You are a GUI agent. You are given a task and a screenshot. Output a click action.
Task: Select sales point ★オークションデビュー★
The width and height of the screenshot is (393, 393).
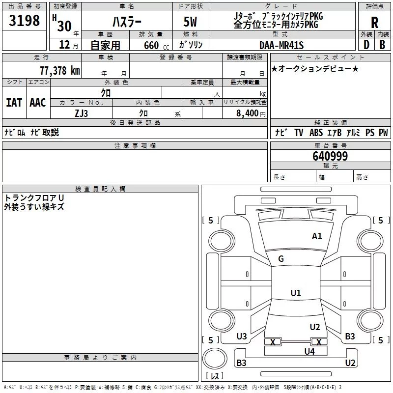click(x=315, y=68)
